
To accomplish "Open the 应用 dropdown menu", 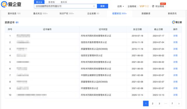I will (121, 6).
